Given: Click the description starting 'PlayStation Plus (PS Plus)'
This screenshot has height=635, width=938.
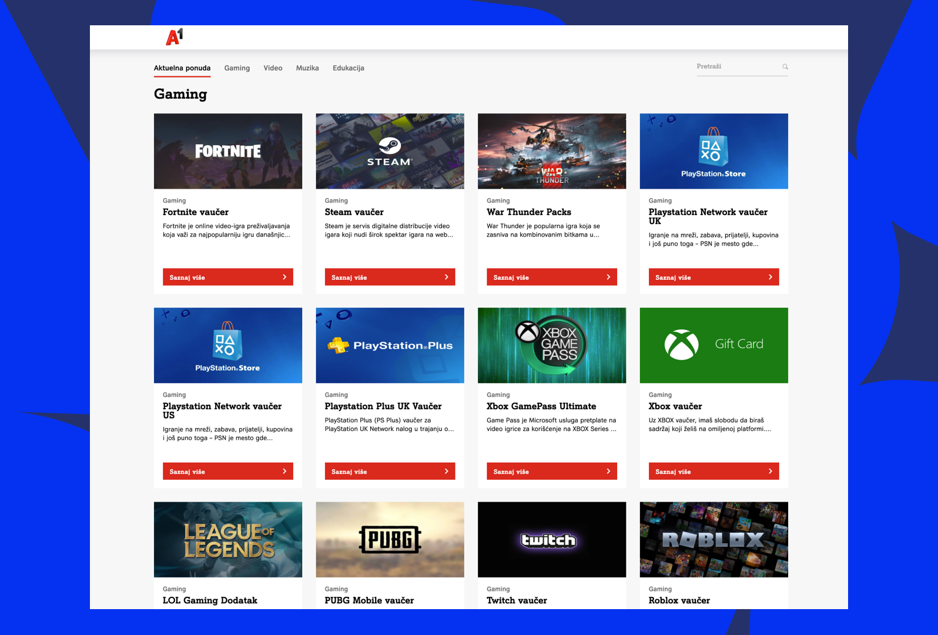Looking at the screenshot, I should point(390,425).
